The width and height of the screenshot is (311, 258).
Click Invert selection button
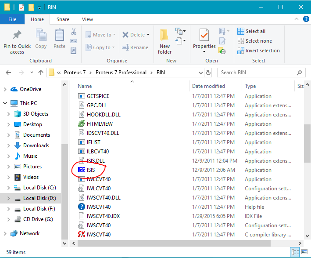[x=258, y=51]
